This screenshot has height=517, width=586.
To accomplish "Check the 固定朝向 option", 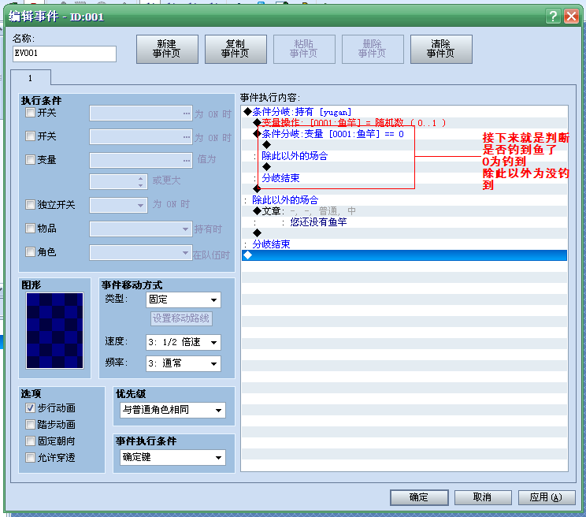I will click(30, 441).
